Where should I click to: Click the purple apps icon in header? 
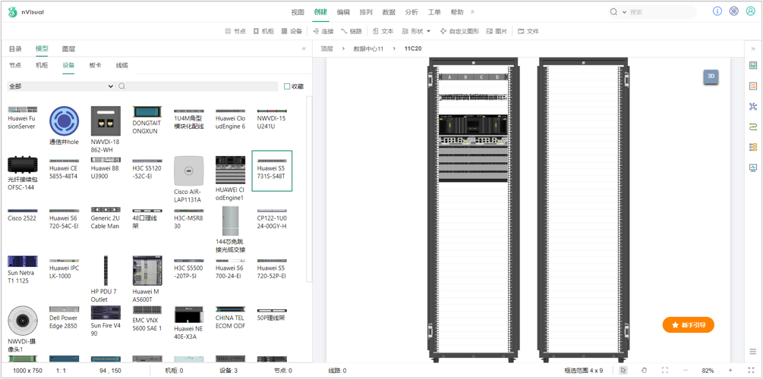tap(734, 11)
